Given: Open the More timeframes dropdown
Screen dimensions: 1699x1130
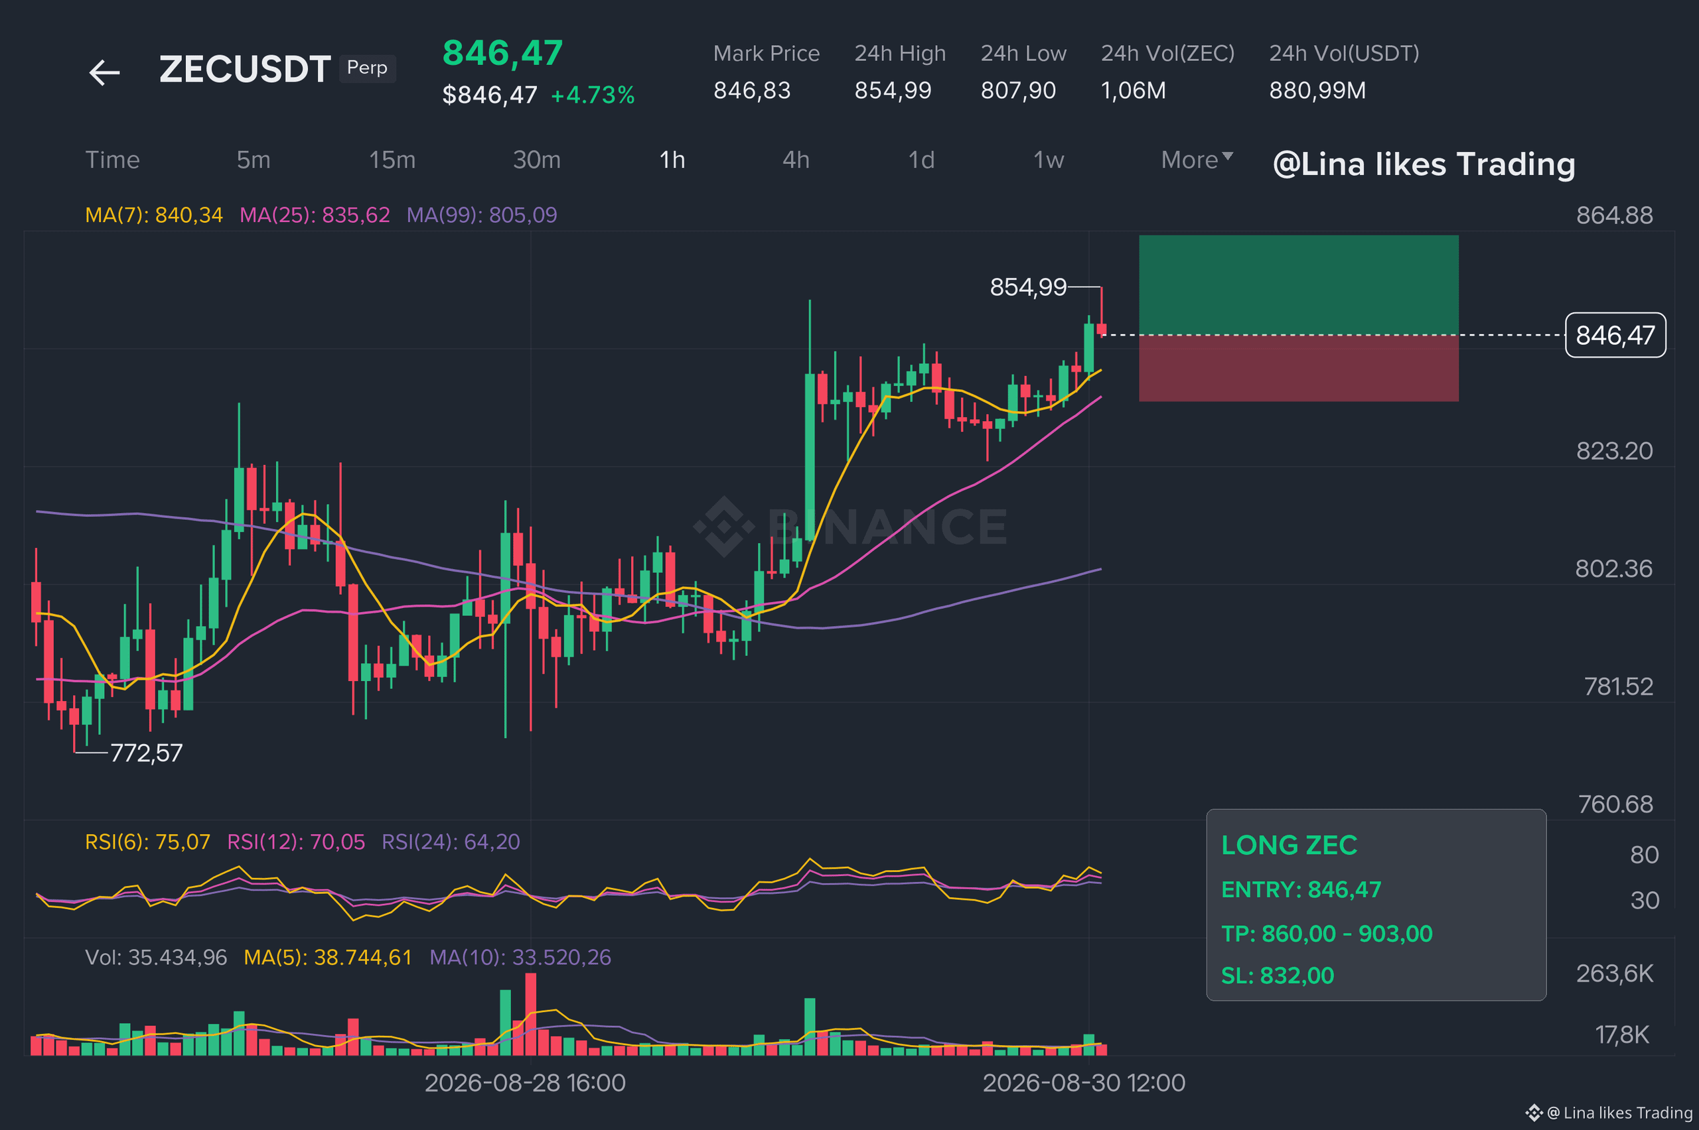Looking at the screenshot, I should [1197, 160].
